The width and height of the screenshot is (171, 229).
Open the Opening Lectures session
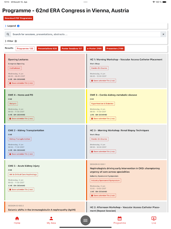coord(18,60)
